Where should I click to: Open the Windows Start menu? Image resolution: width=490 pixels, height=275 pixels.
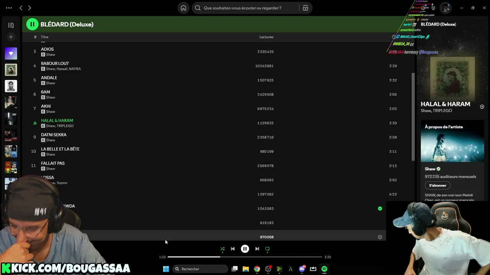(166, 269)
